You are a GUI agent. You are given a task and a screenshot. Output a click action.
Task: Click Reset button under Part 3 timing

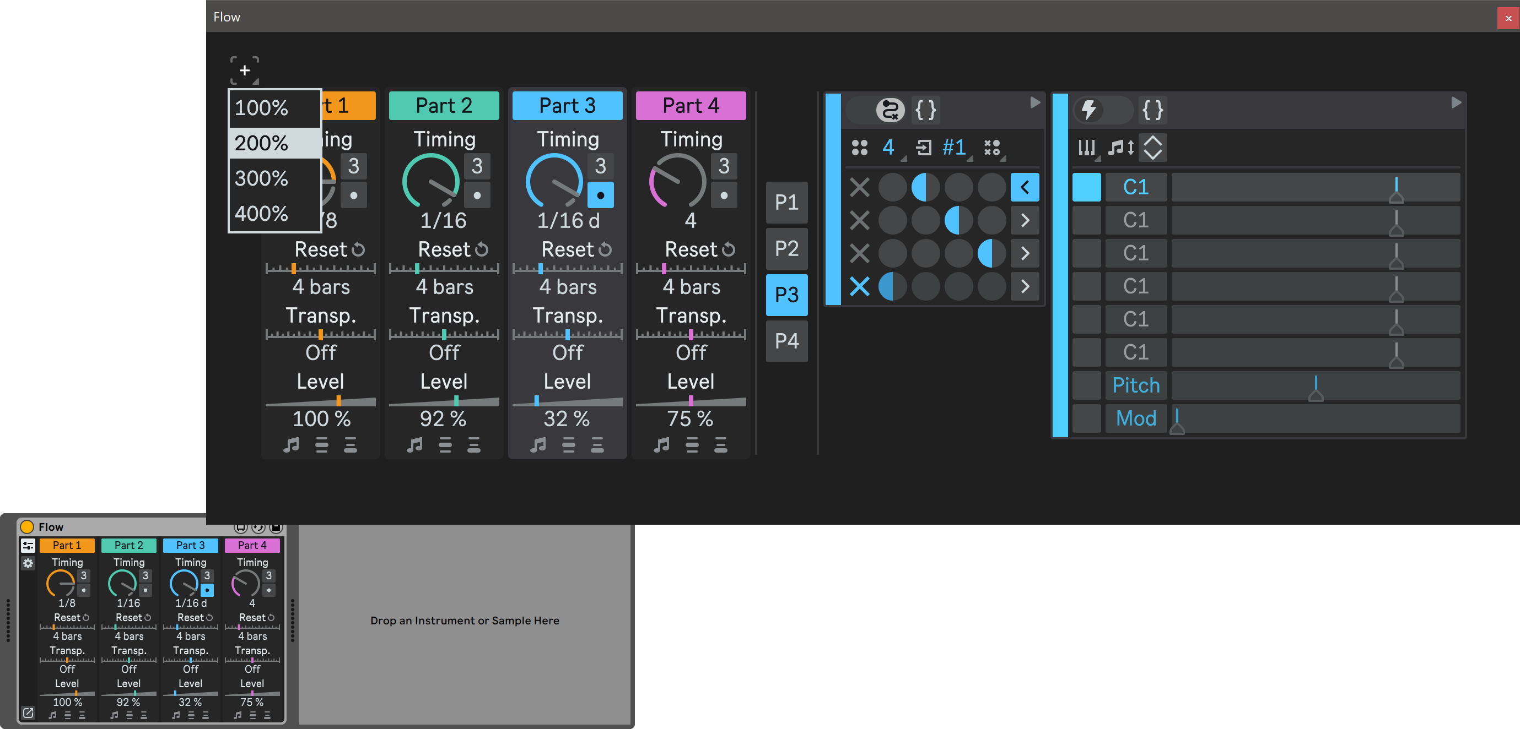567,249
